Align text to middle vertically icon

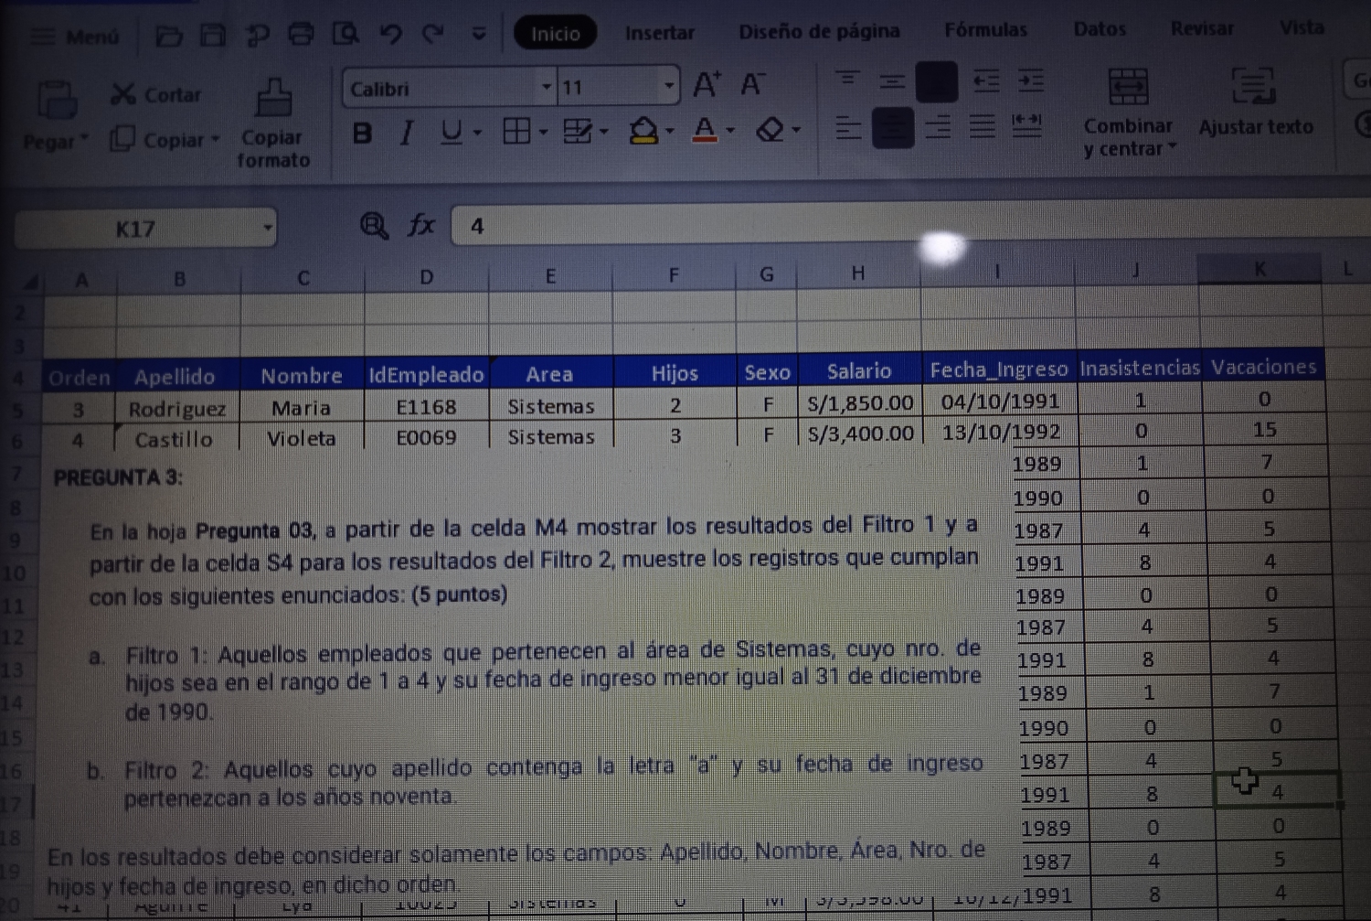click(892, 81)
